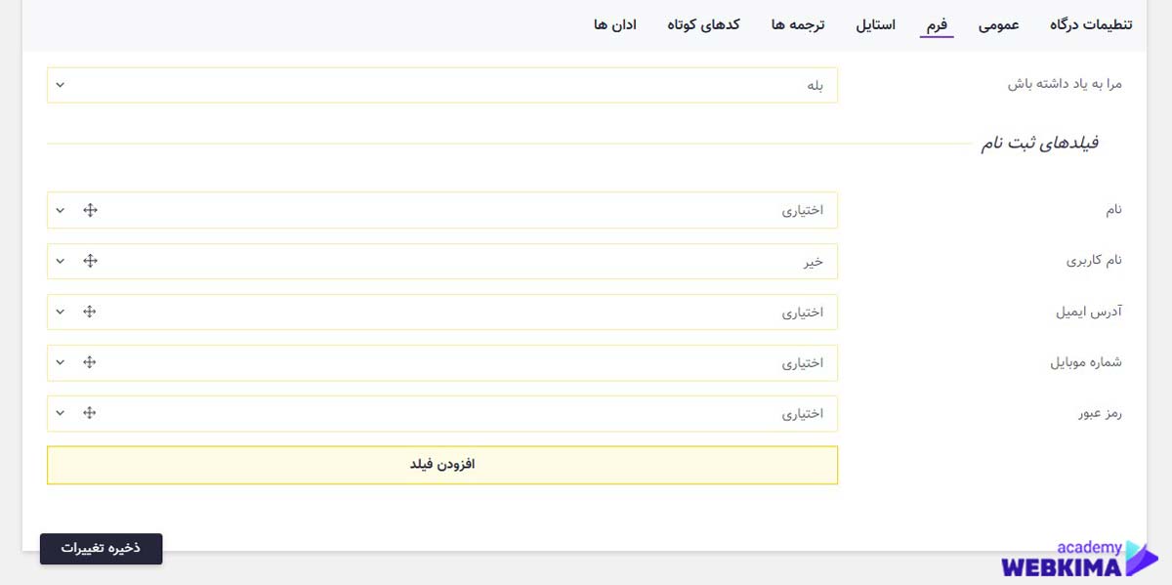
Task: Click the رمز عبور label
Action: click(1100, 413)
